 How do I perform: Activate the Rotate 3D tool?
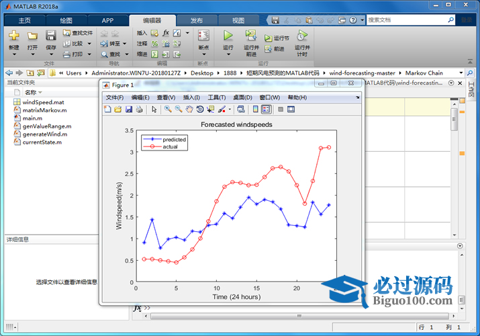click(x=200, y=109)
